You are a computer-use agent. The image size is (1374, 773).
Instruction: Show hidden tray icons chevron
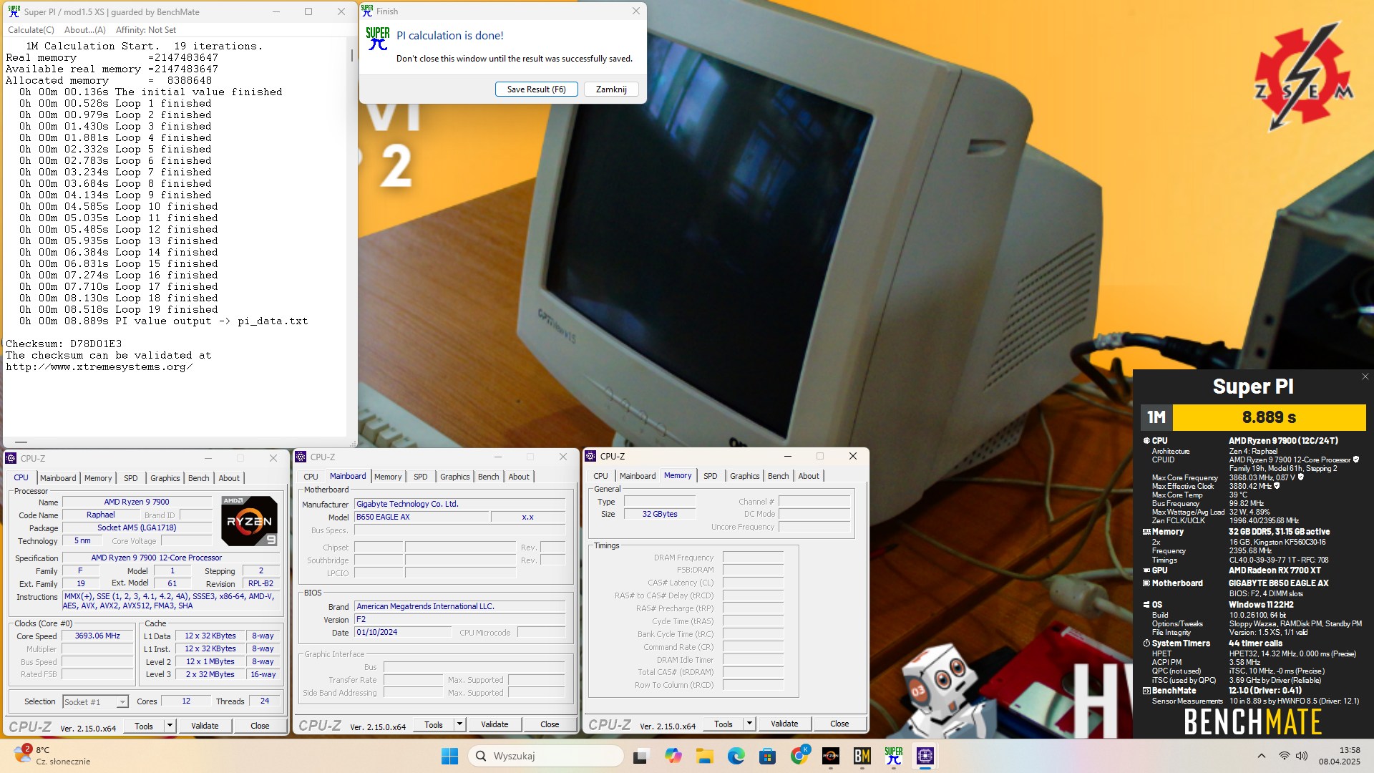point(1262,756)
